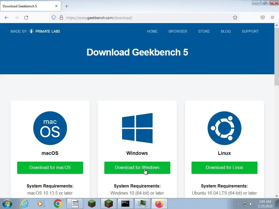Click Download for Linux button
The width and height of the screenshot is (279, 209).
point(225,168)
